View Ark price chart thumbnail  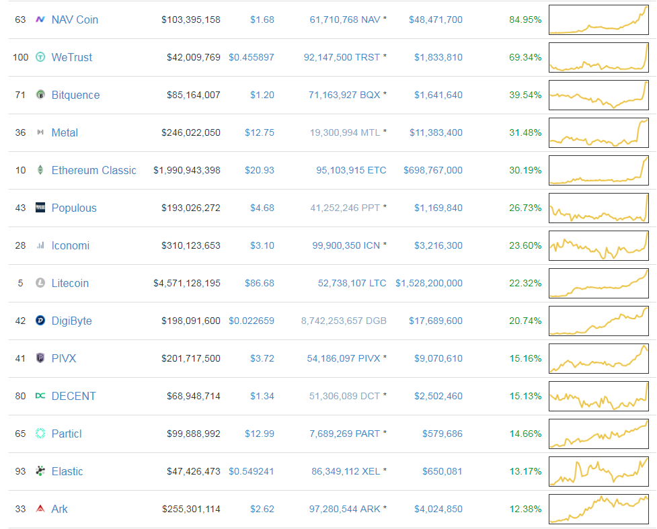coord(598,509)
